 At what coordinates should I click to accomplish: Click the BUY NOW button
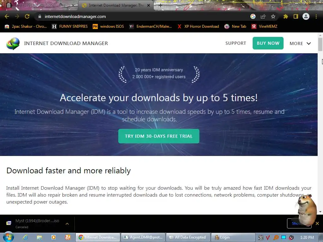point(268,43)
